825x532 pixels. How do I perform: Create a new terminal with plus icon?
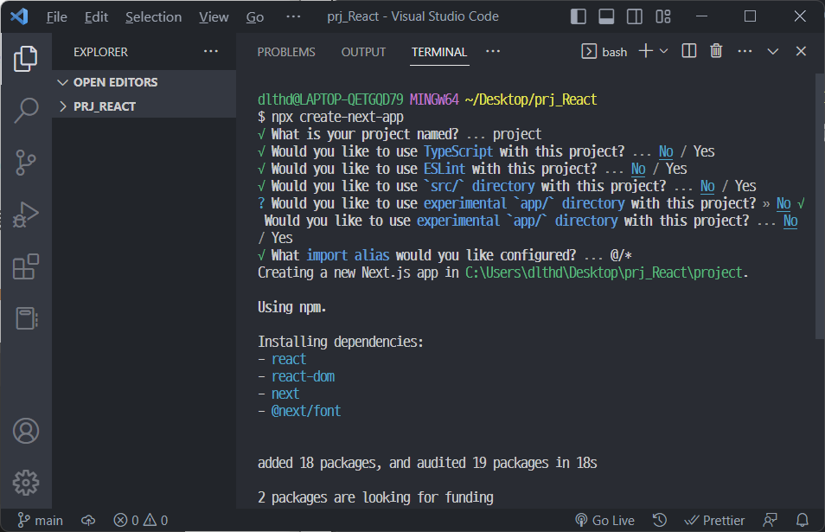(646, 51)
